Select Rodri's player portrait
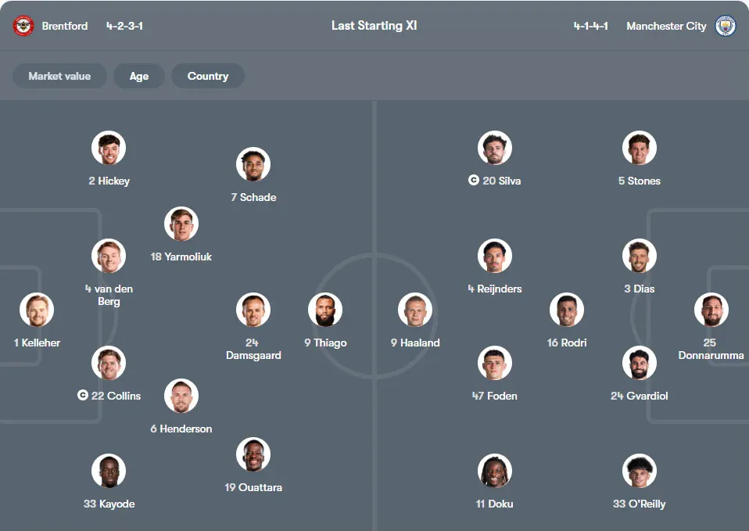This screenshot has width=749, height=531. point(567,308)
